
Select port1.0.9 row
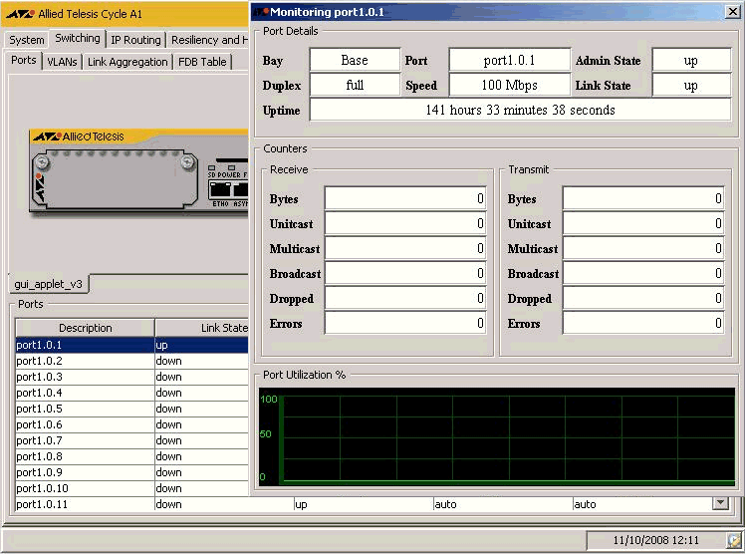coord(131,472)
